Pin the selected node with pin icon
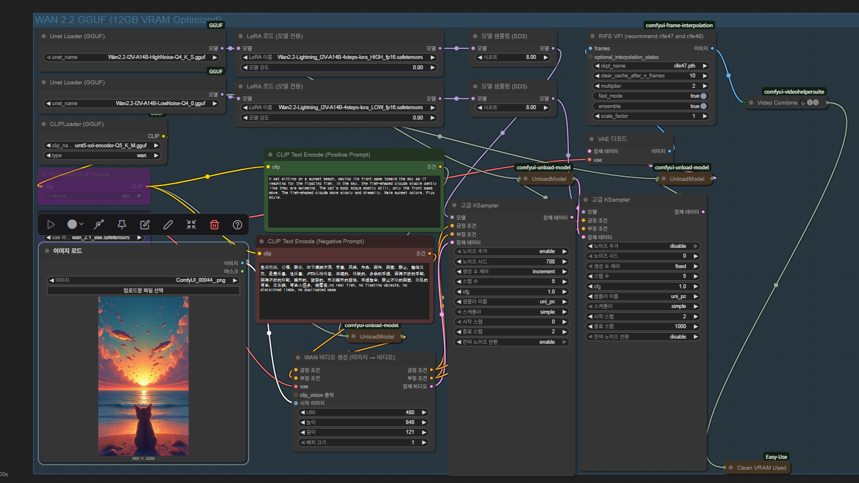 click(121, 224)
